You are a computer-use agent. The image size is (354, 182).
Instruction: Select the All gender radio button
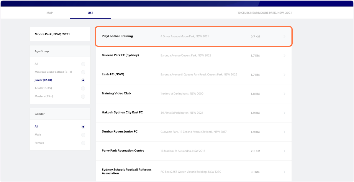click(x=83, y=127)
